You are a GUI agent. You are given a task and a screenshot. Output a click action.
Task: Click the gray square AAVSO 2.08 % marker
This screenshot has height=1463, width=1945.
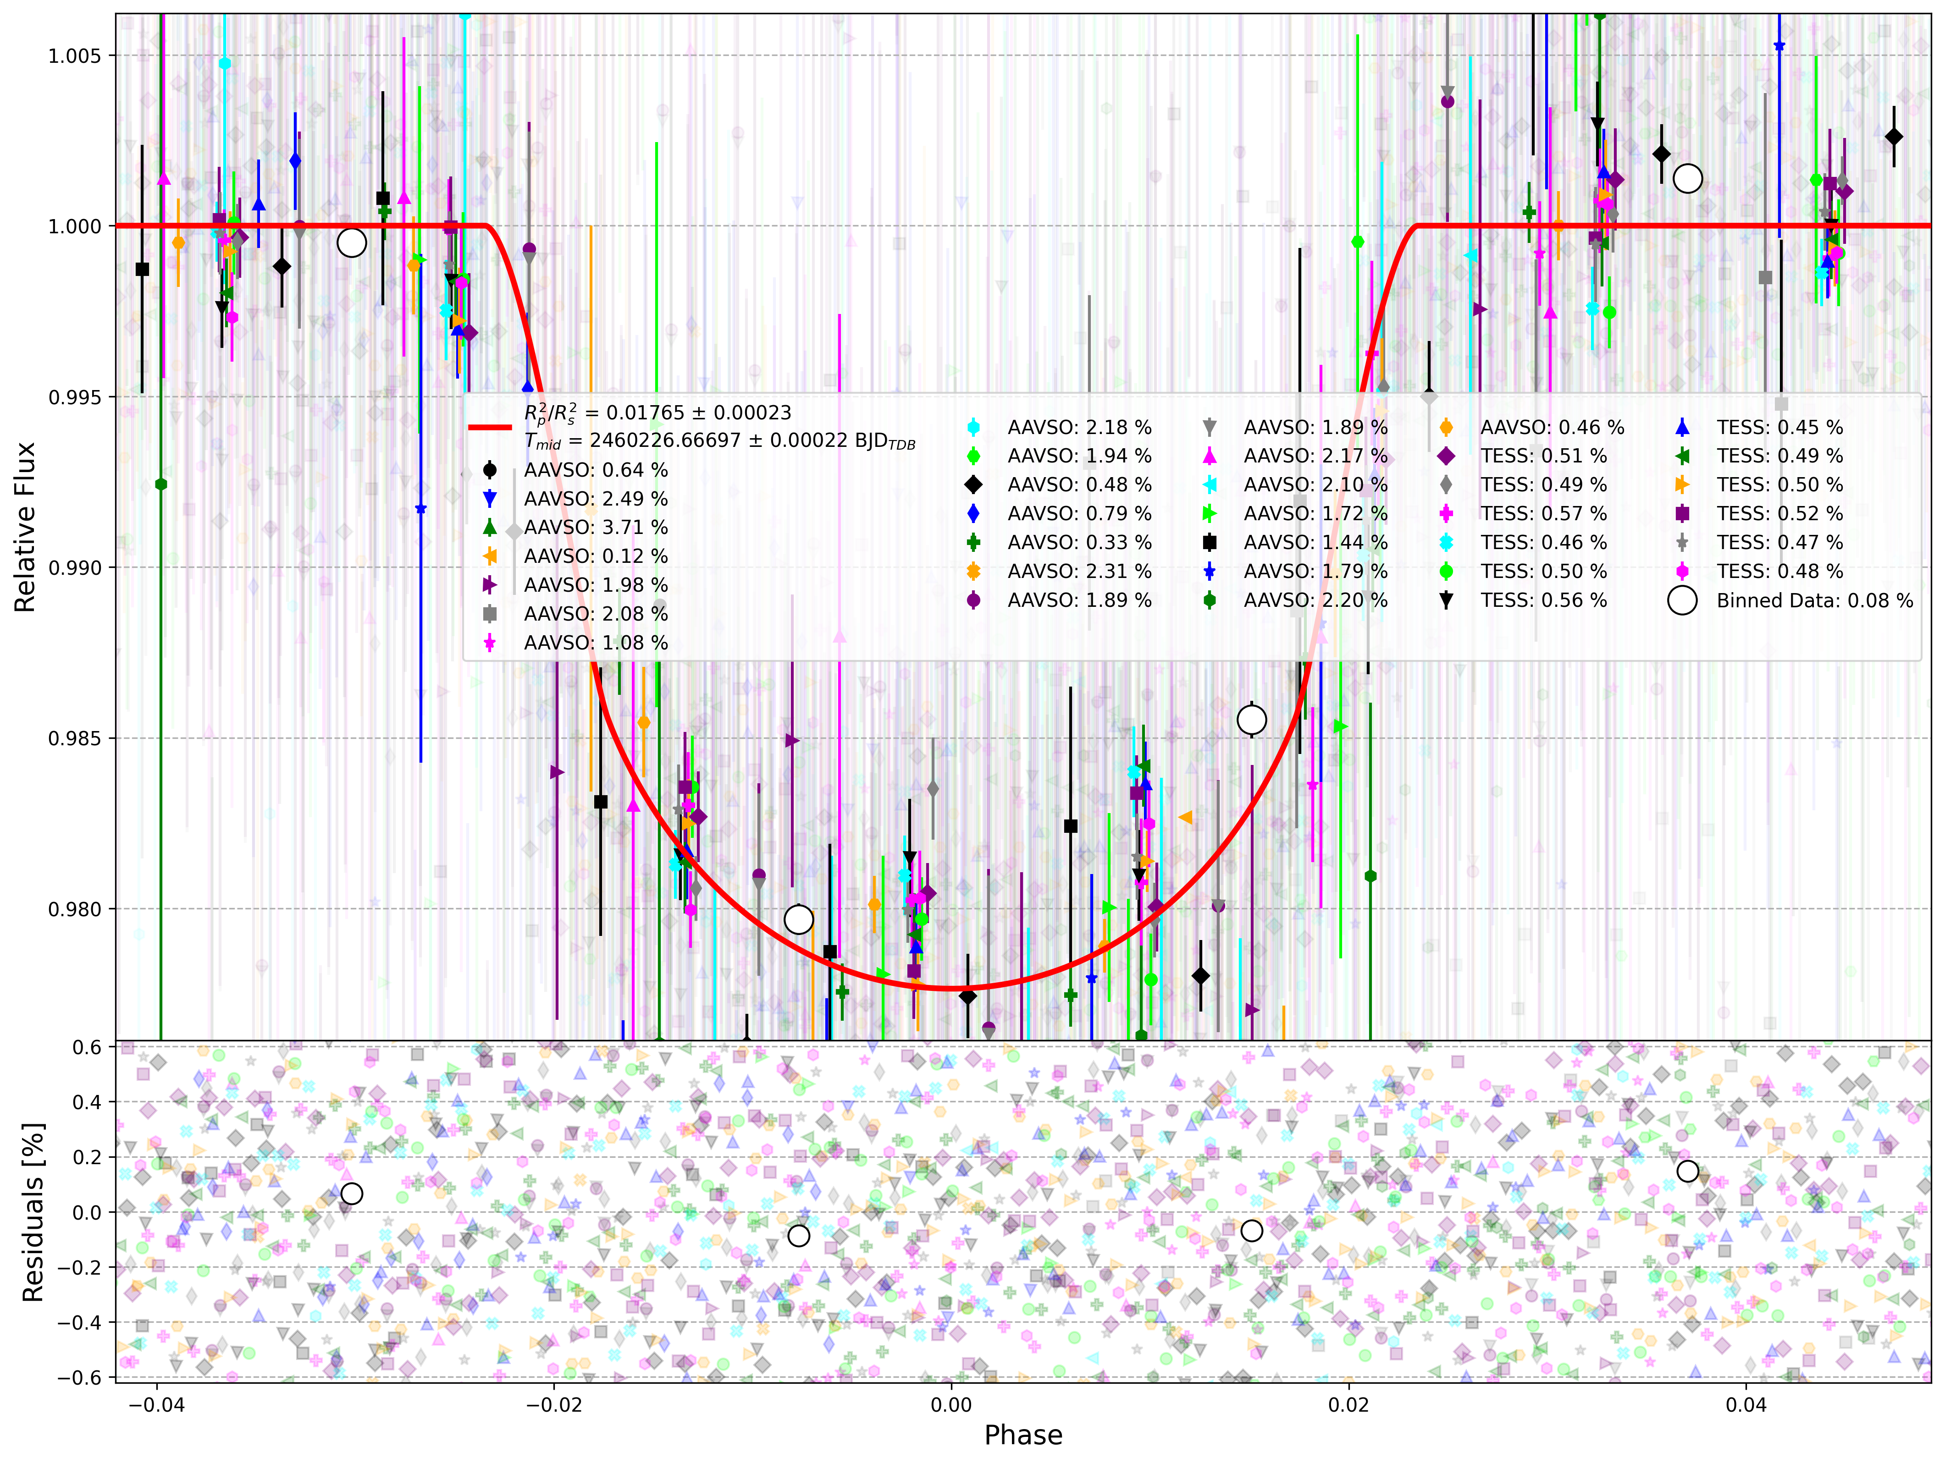point(490,614)
